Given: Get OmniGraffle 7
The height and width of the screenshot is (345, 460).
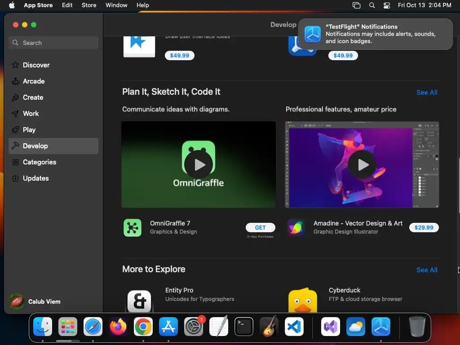Looking at the screenshot, I should tap(260, 227).
